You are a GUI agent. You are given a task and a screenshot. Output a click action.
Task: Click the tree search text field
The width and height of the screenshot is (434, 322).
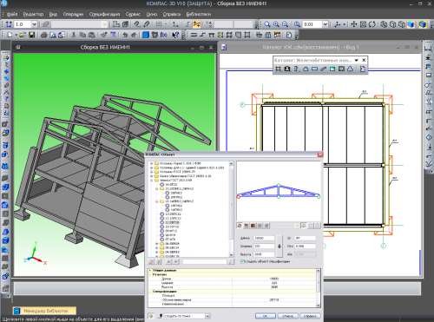[205, 261]
